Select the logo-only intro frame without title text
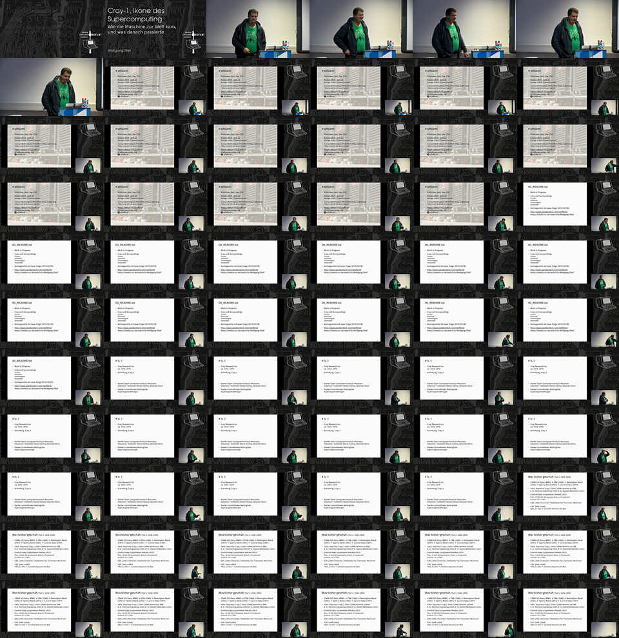The width and height of the screenshot is (619, 638). (x=52, y=29)
